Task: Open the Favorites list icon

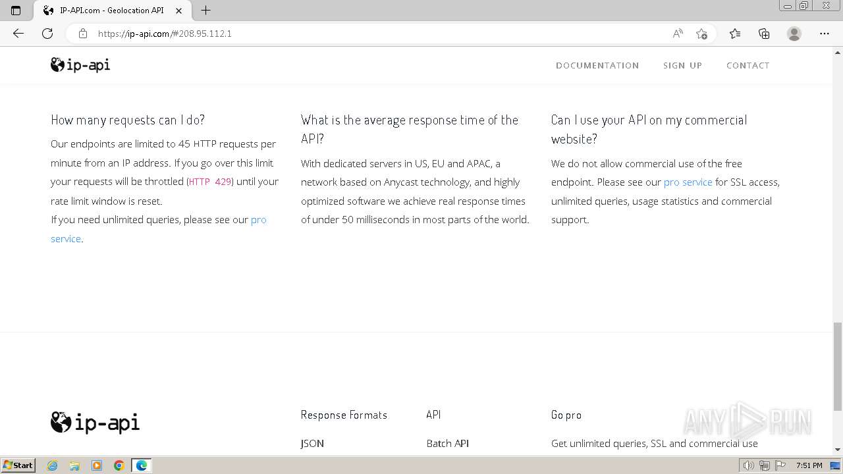Action: 735,34
